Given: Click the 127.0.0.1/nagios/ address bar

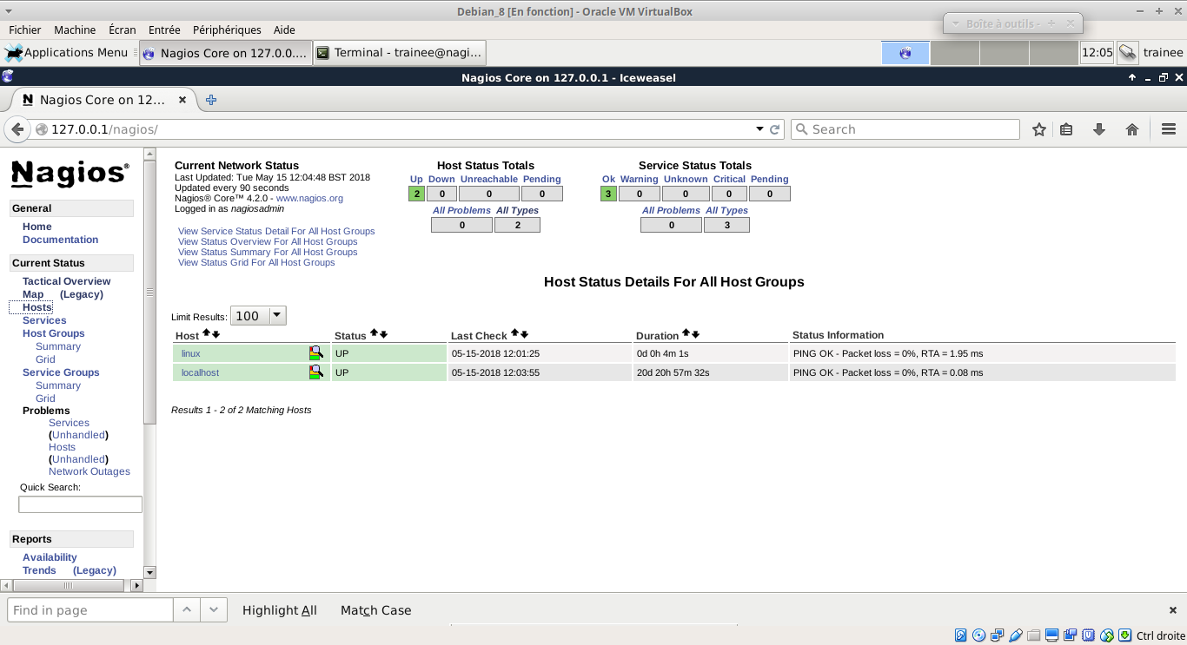Looking at the screenshot, I should click(x=400, y=129).
